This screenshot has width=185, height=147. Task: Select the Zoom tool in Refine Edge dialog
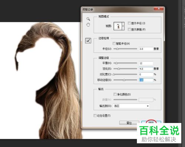click(88, 19)
